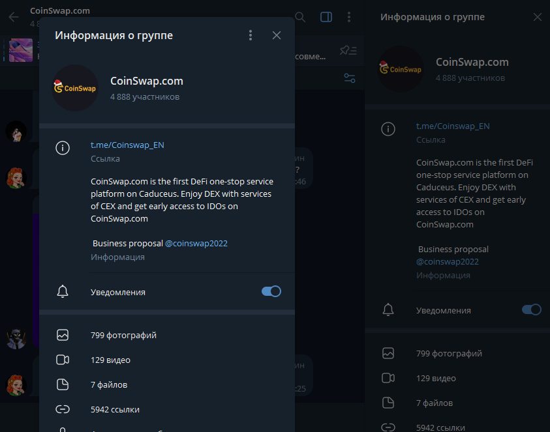Click Информация о группе title in right panel
The width and height of the screenshot is (550, 432).
433,17
